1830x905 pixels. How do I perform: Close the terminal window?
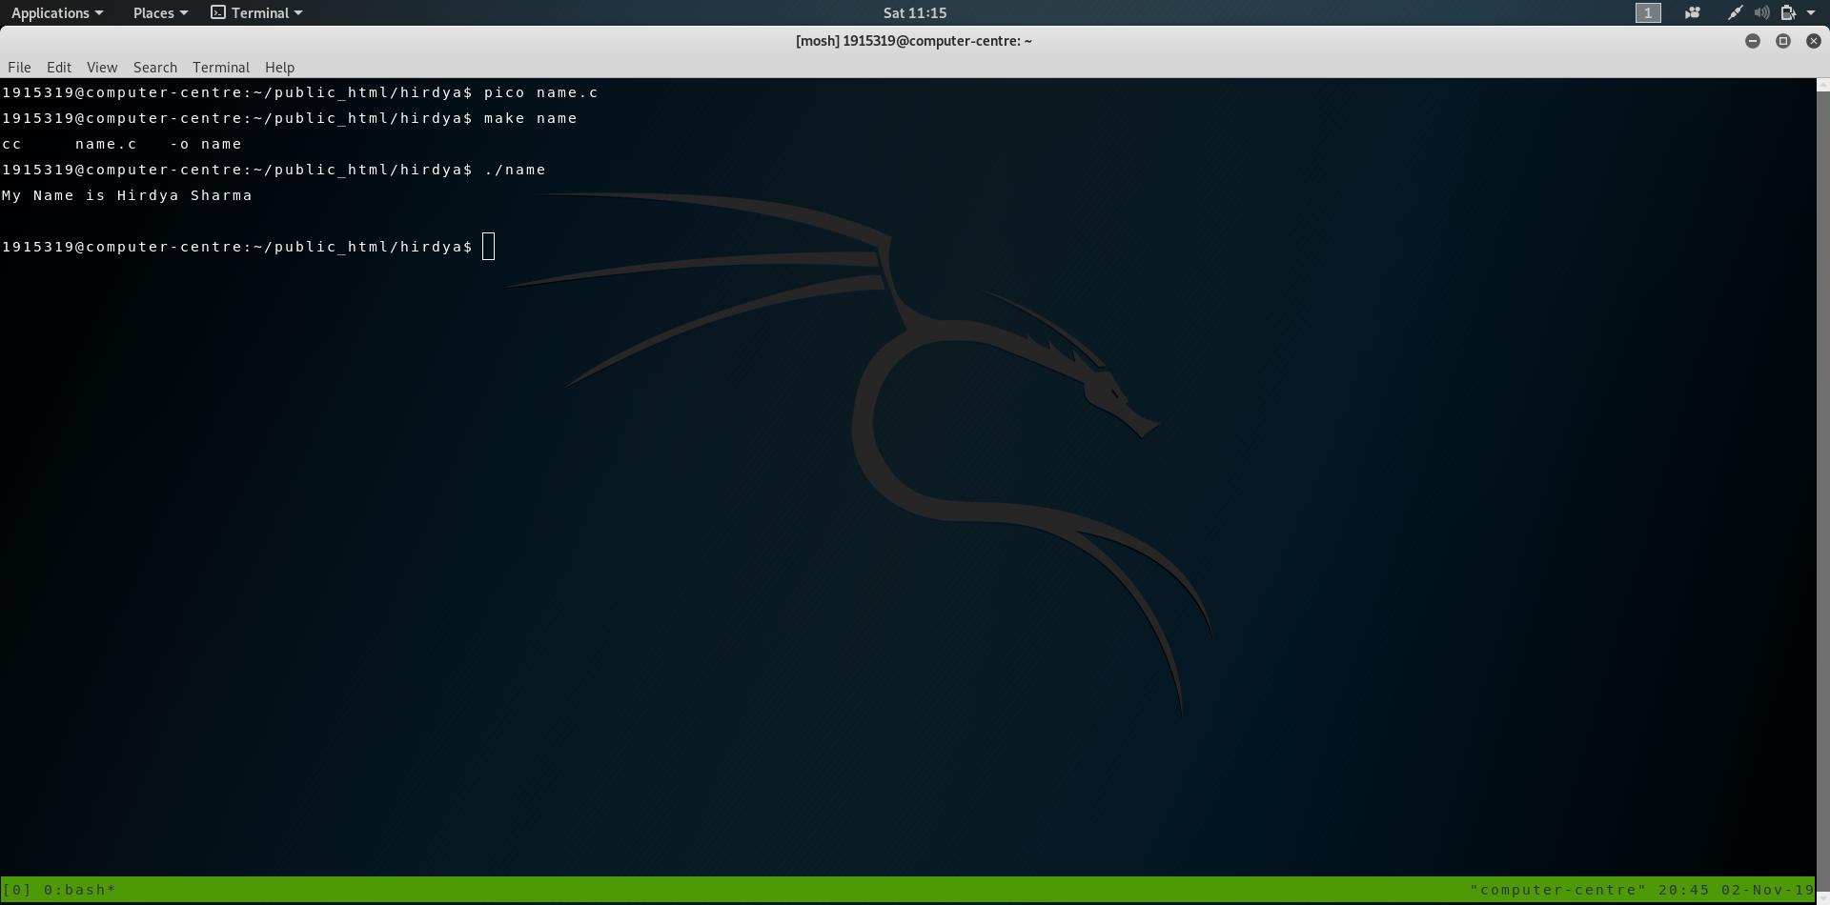tap(1814, 41)
